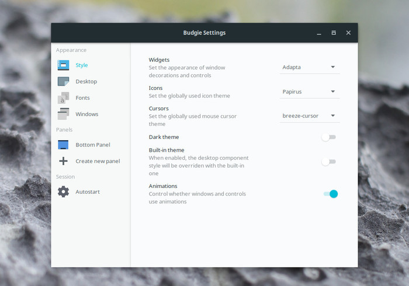Open the Autostart settings label
409x286 pixels.
click(x=88, y=192)
